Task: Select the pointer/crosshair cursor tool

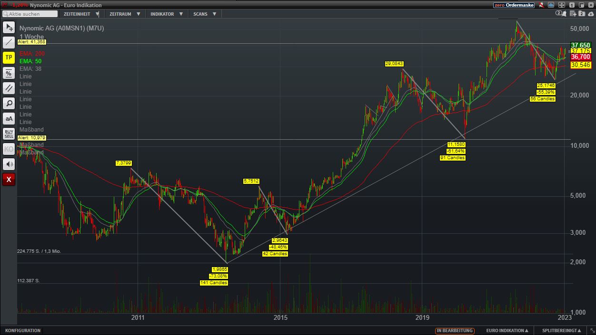Action: [x=9, y=27]
